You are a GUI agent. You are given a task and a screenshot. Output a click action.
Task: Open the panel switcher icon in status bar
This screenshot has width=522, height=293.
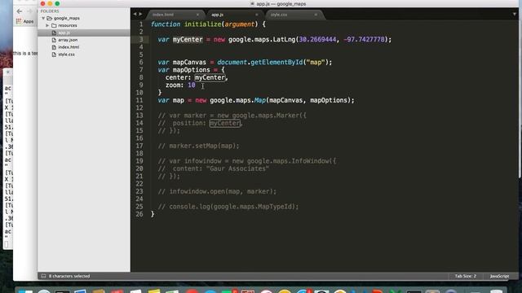pos(43,276)
